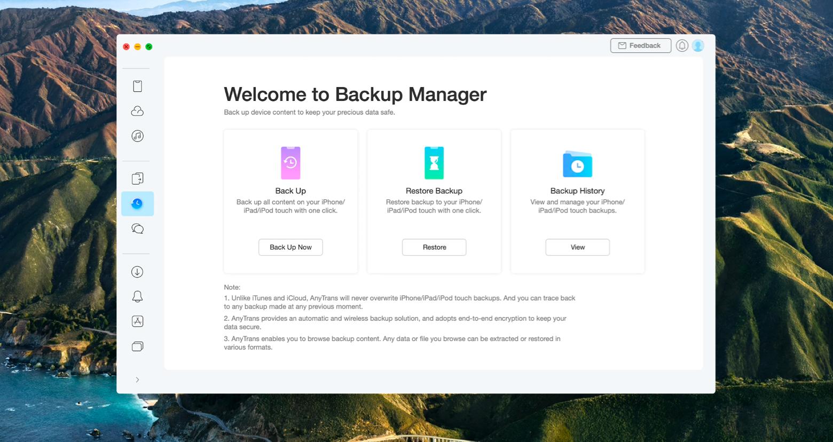Image resolution: width=833 pixels, height=442 pixels.
Task: Open the user account avatar
Action: pyautogui.click(x=698, y=45)
